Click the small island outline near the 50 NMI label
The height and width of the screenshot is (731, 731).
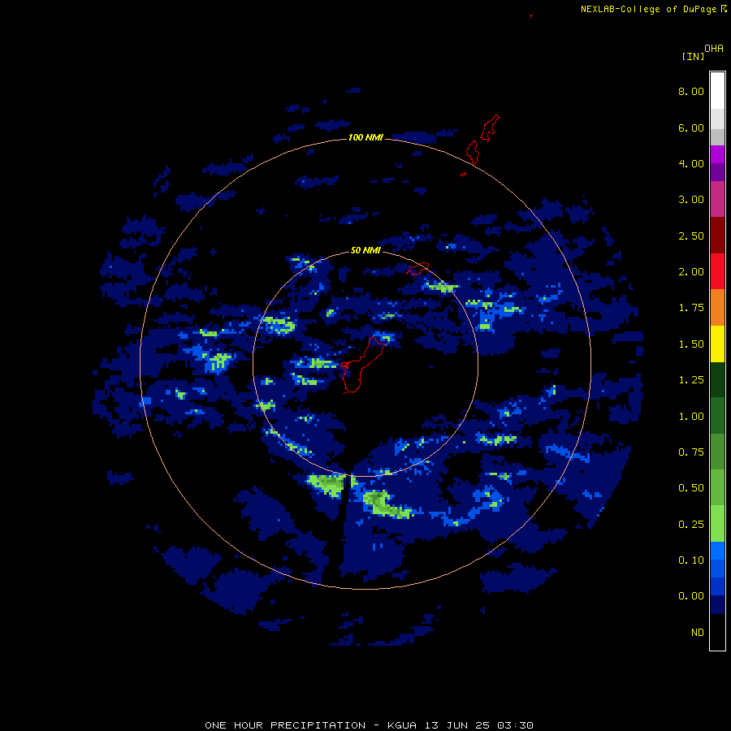(417, 269)
